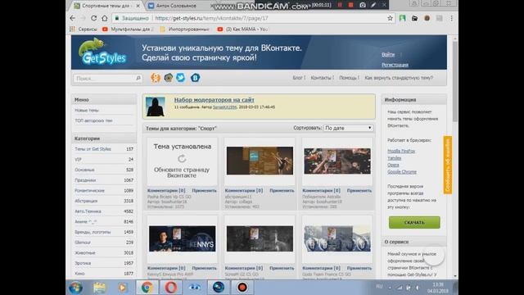Open 'ТОП авторских тем' menu item
This screenshot has height=295, width=524.
coord(93,120)
